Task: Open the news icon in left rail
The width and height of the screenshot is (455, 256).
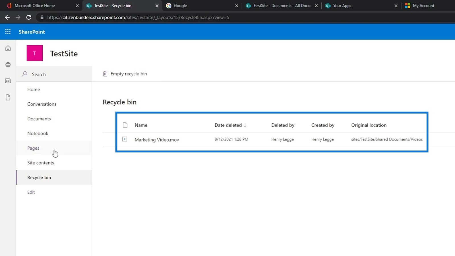Action: [x=8, y=81]
